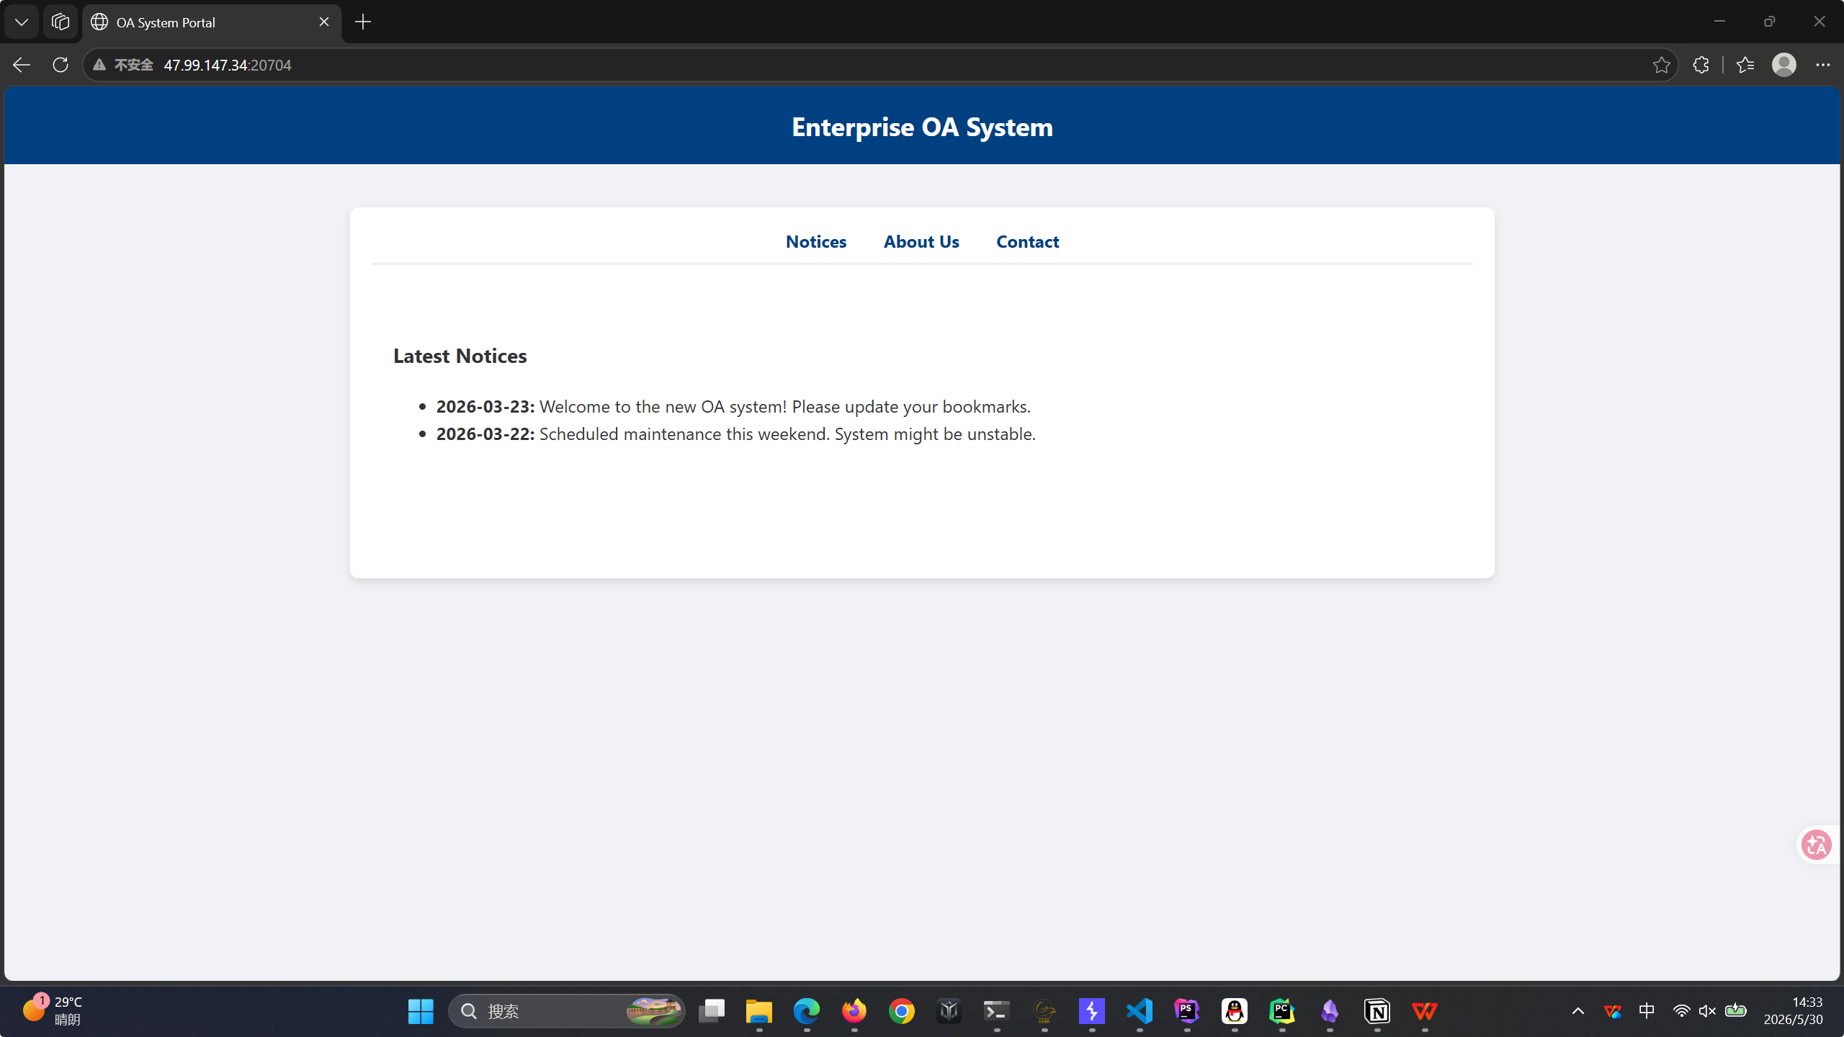The height and width of the screenshot is (1037, 1844).
Task: Open File Explorer from the taskbar
Action: (759, 1011)
